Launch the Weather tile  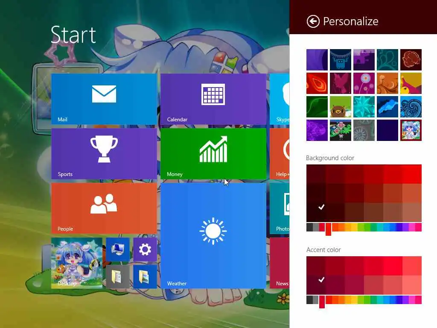coord(213,236)
